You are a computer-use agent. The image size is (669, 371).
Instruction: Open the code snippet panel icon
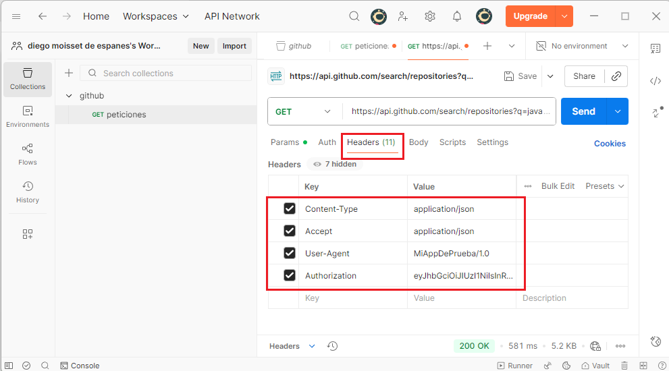point(655,81)
